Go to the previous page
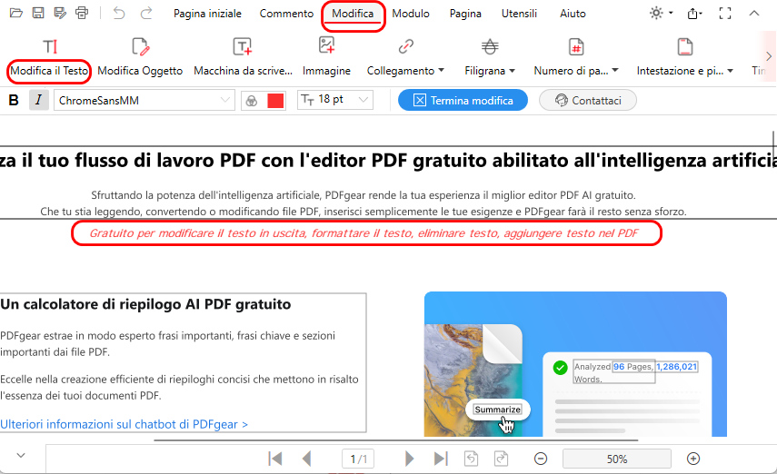Viewport: 777px width, 474px height. pos(307,459)
